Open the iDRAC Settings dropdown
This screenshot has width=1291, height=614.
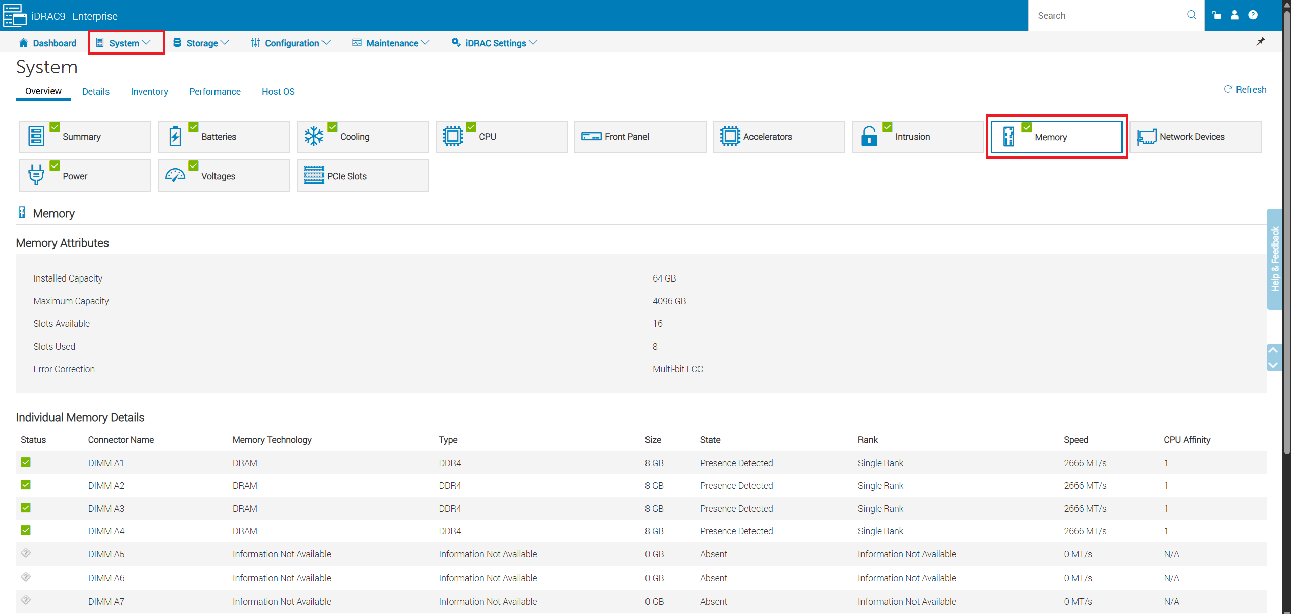point(495,43)
